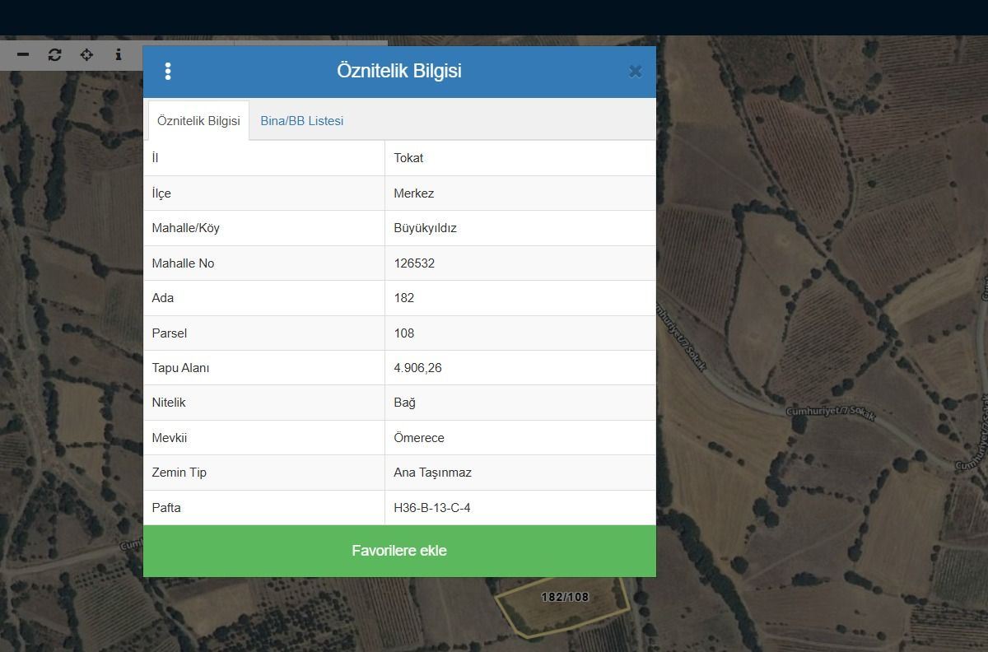Click the Büyükyıldız neighborhood value
988x652 pixels.
click(425, 228)
